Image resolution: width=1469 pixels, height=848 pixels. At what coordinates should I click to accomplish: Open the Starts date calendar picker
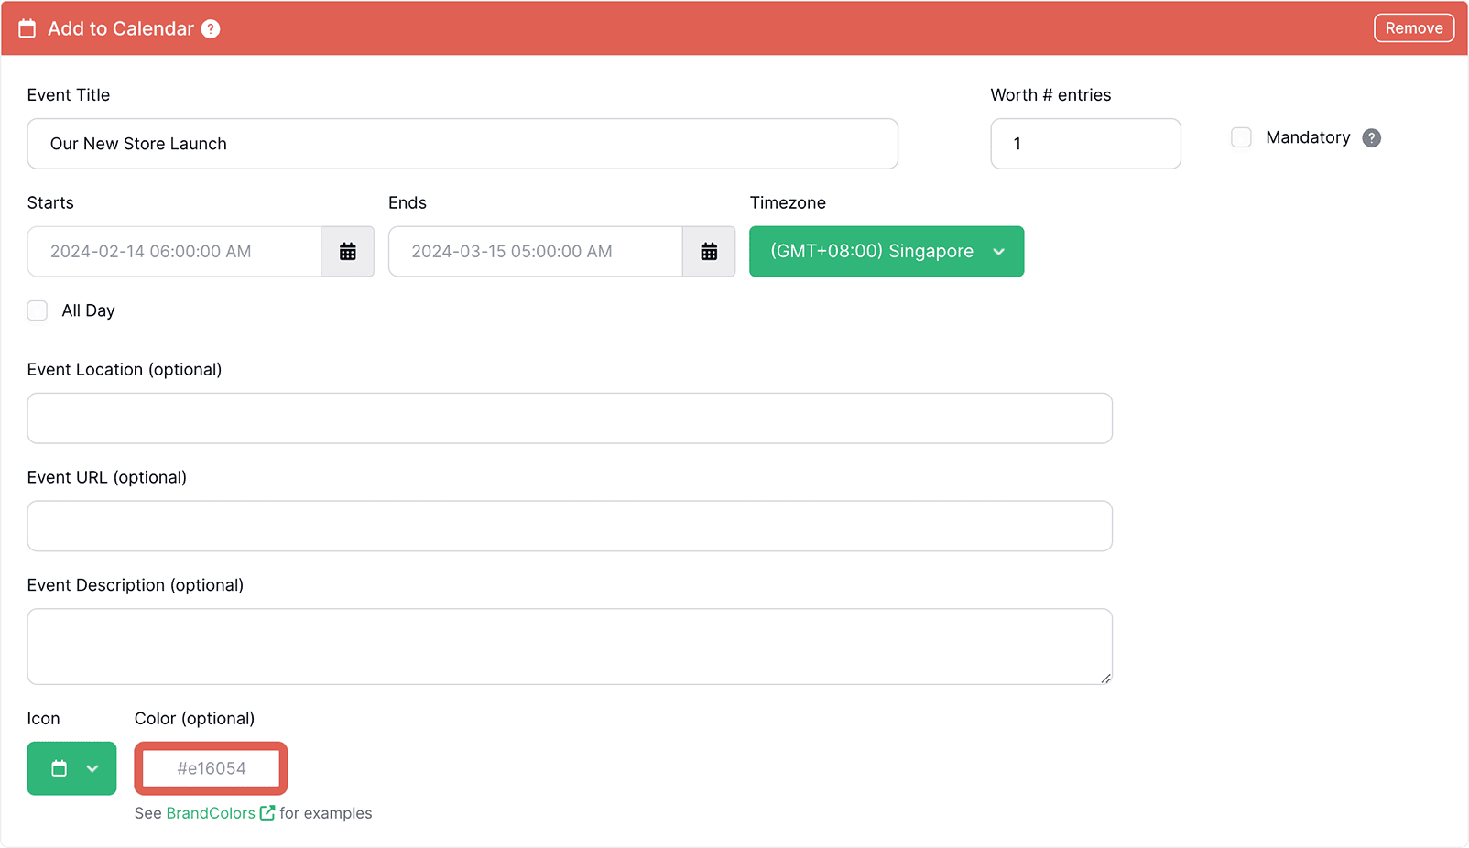(348, 251)
